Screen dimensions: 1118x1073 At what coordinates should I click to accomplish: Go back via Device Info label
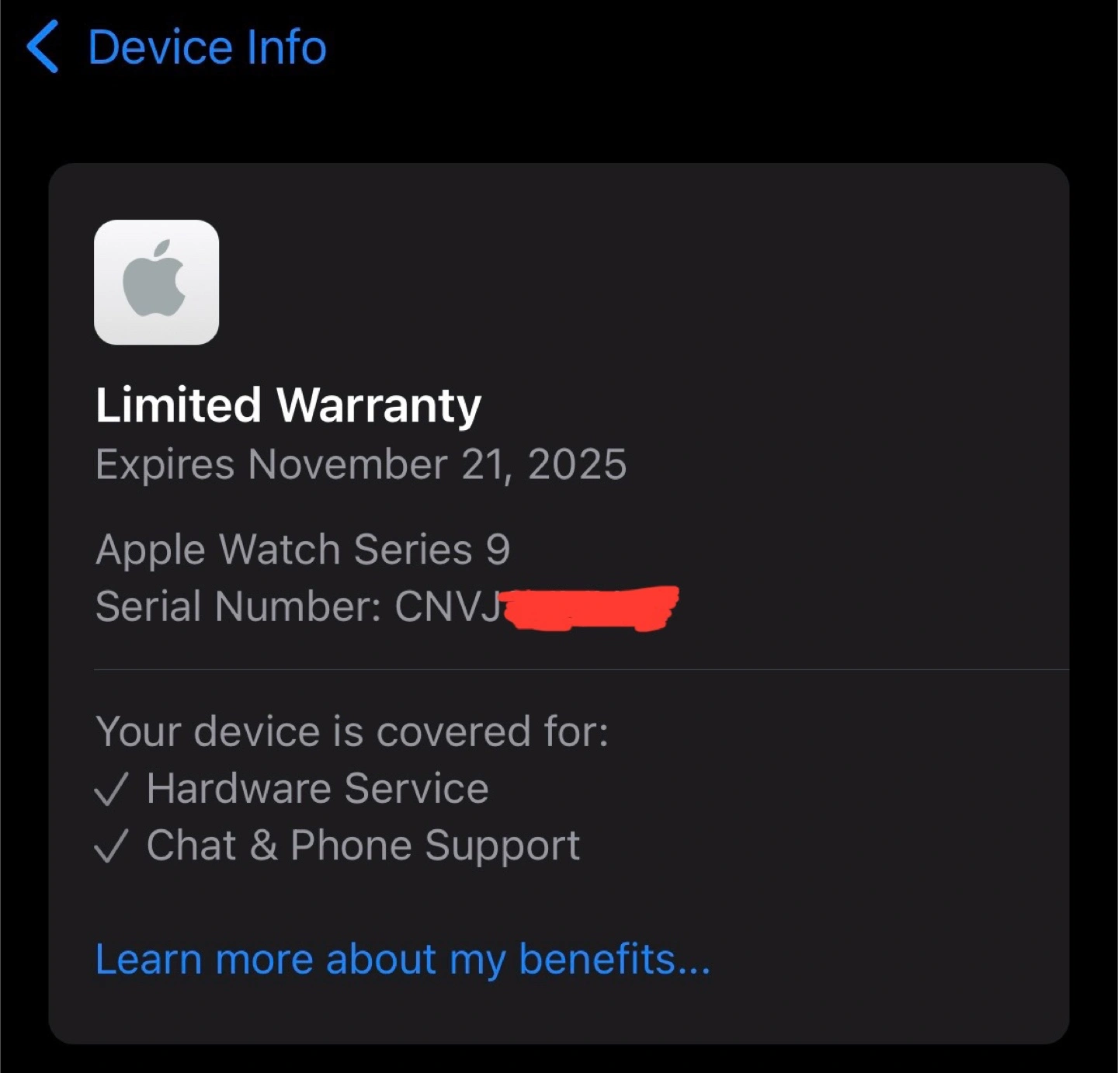(x=207, y=47)
